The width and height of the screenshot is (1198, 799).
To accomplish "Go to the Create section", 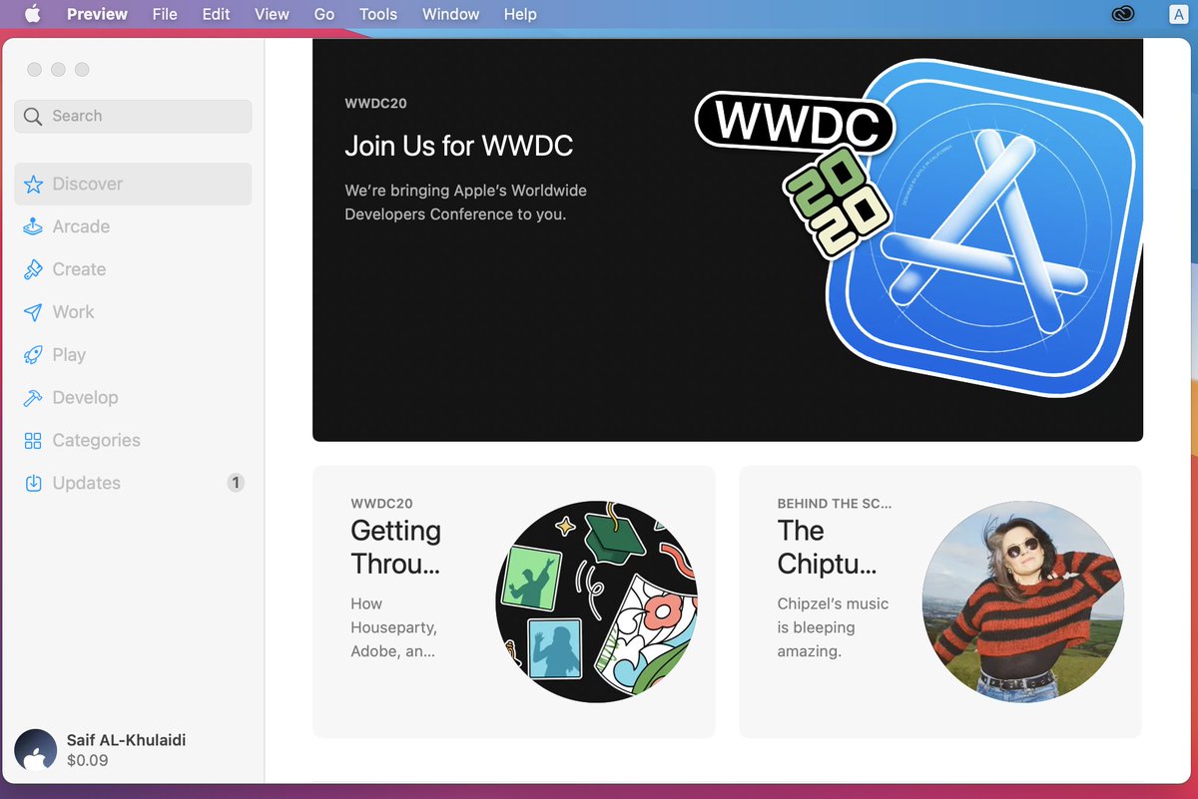I will 133,269.
